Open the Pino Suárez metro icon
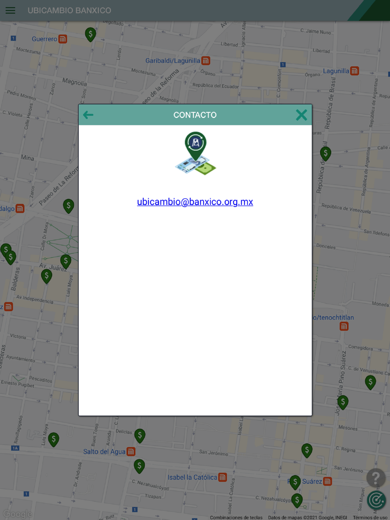The image size is (390, 520). [328, 481]
